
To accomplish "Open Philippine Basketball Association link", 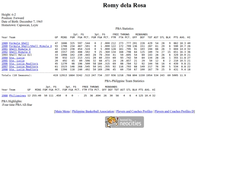I will pyautogui.click(x=93, y=111).
